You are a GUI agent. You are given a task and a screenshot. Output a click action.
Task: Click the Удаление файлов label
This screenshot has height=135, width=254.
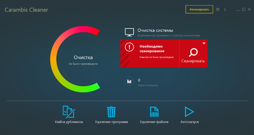[x=154, y=122]
